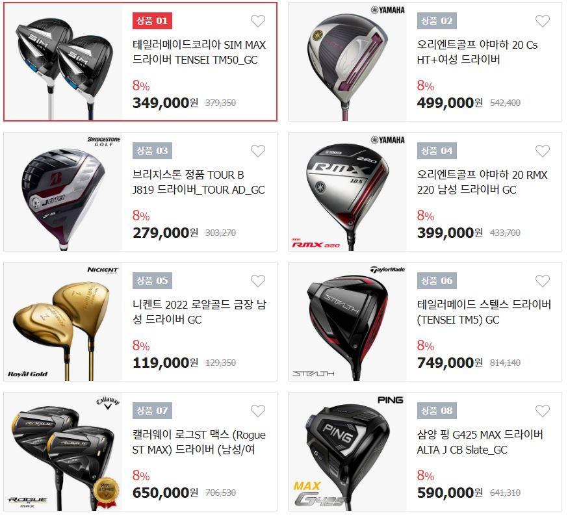Like the TaylorMade Stealth driver
Viewport: 568px width, 516px height.
542,281
